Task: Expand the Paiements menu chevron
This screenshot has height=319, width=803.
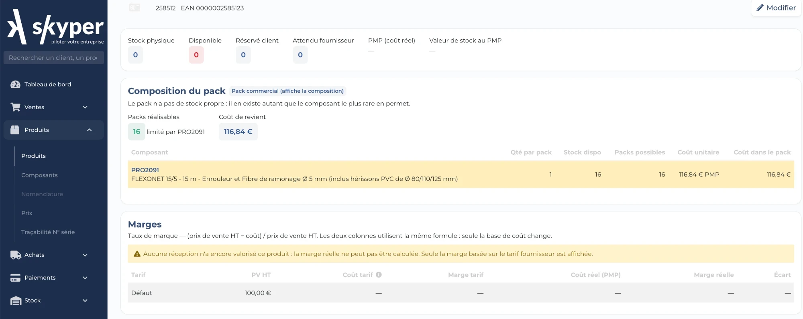Action: point(85,278)
